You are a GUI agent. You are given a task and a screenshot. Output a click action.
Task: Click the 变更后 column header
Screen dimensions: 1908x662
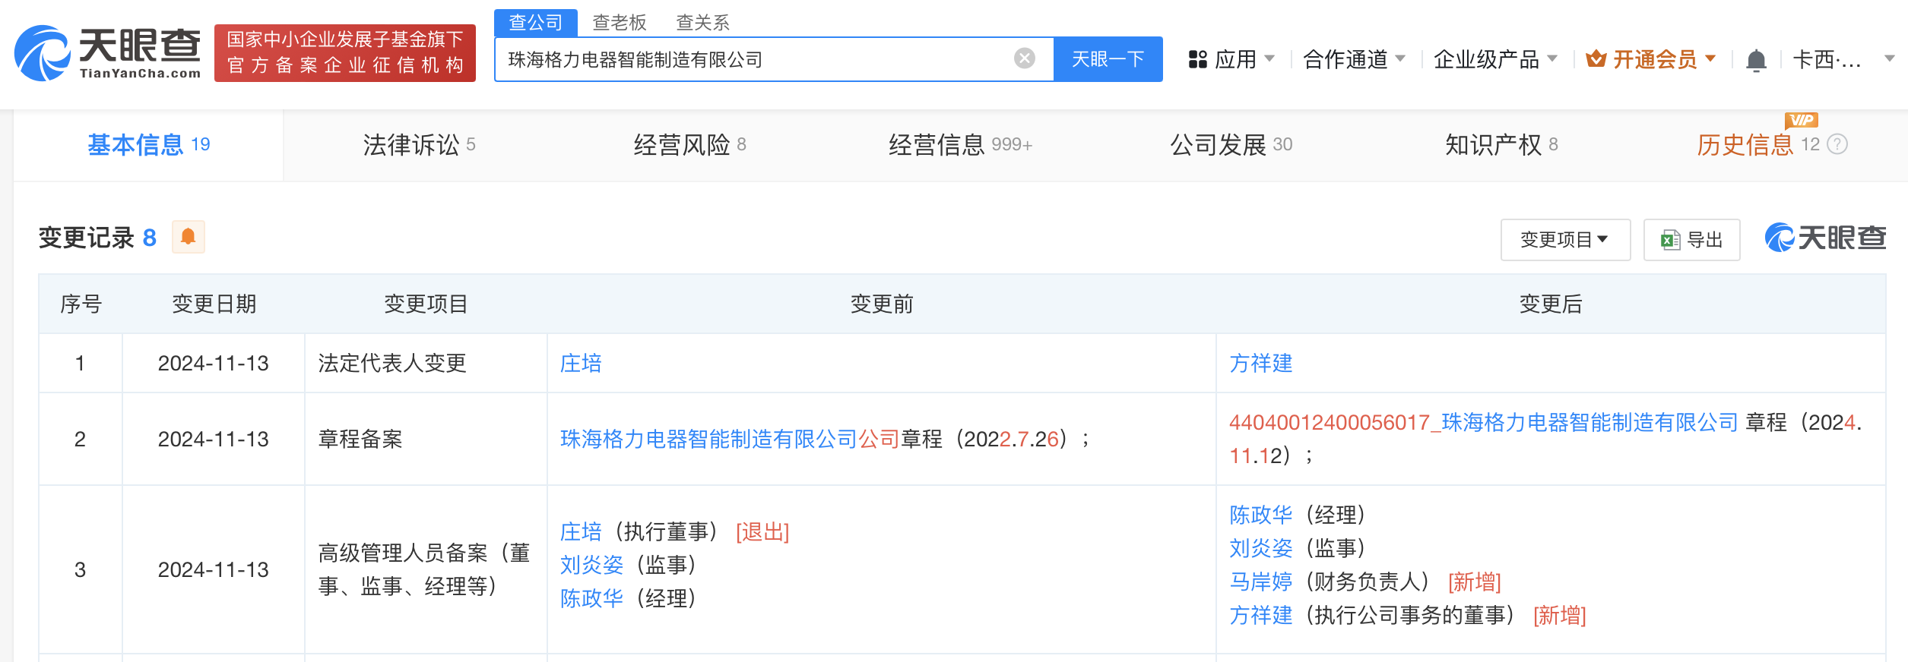1551,304
